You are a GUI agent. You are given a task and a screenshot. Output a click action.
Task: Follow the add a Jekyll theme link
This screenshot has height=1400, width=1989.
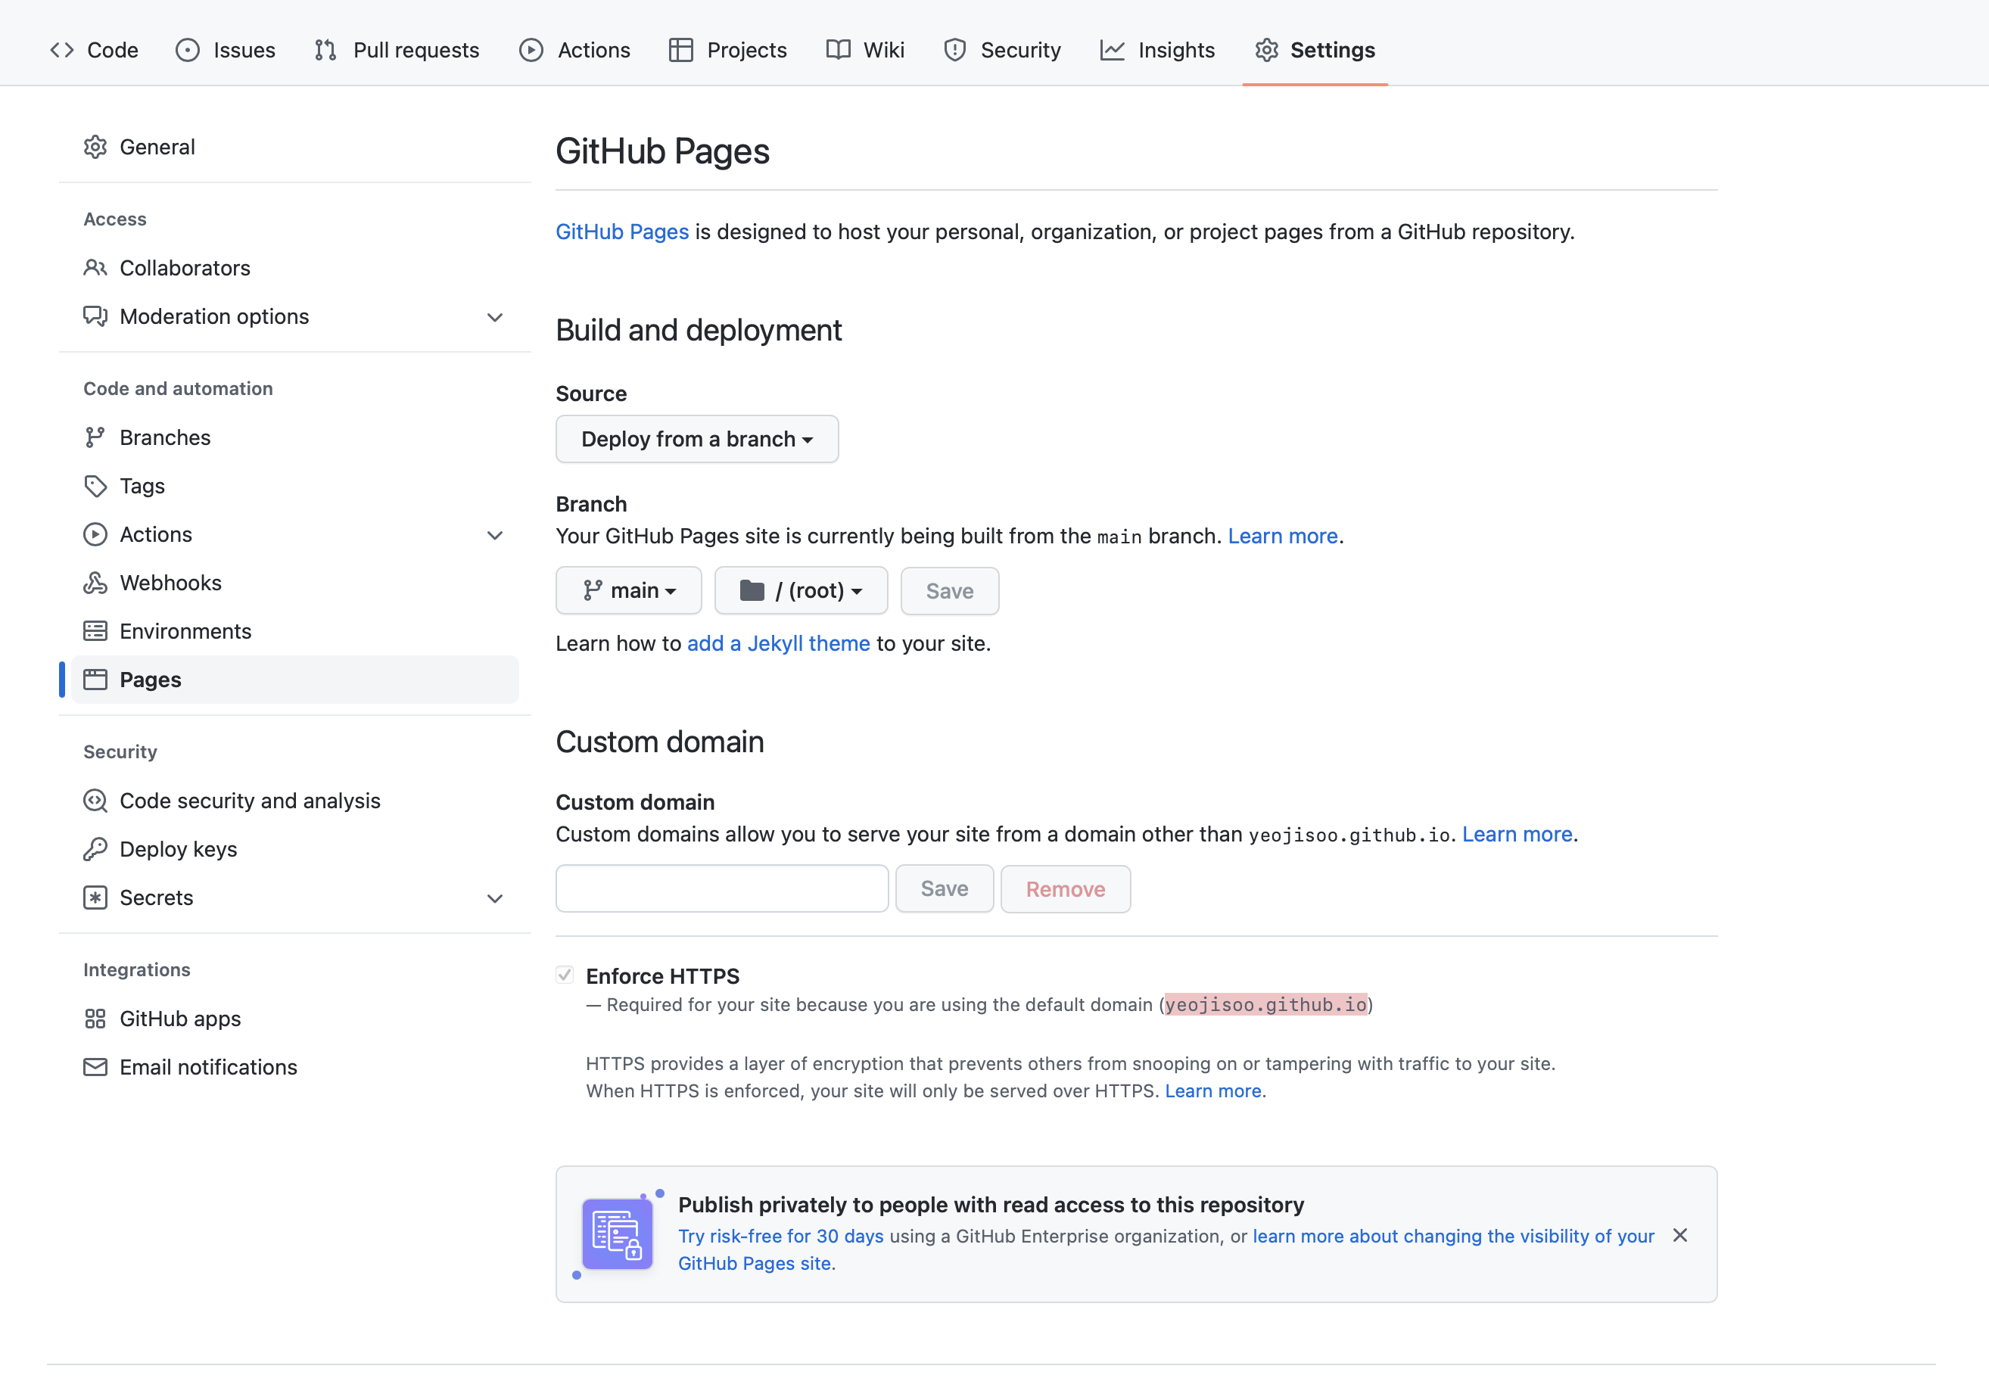click(778, 644)
